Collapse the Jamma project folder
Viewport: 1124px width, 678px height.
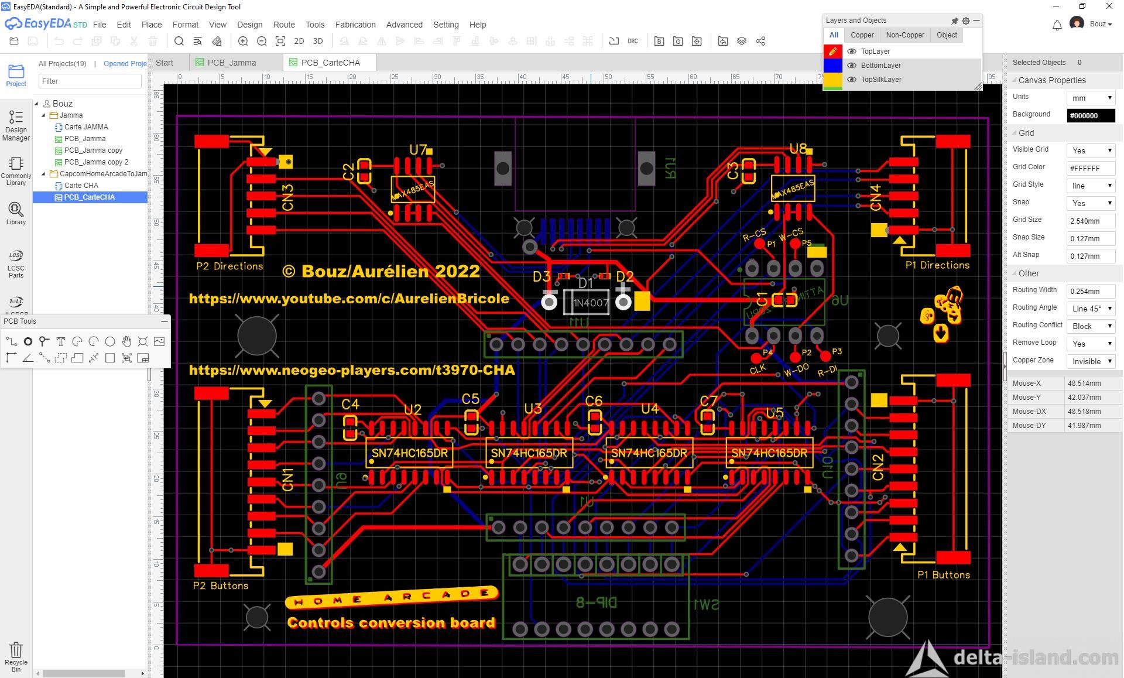coord(43,115)
